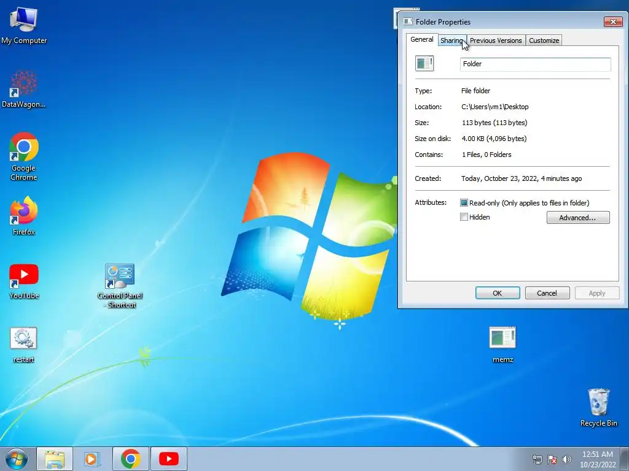Select the Firefox desktop shortcut
Screen dimensions: 629x471
point(24,215)
